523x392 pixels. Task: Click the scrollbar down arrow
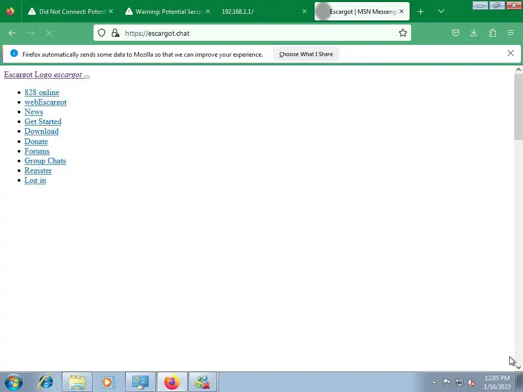518,367
